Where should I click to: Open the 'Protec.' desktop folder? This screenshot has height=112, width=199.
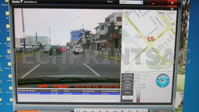coord(9,66)
